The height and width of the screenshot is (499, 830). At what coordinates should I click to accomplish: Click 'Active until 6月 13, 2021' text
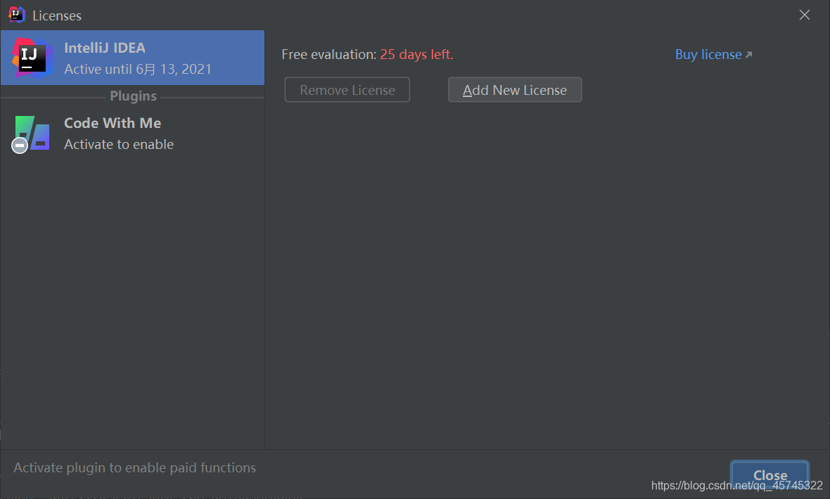click(x=138, y=70)
